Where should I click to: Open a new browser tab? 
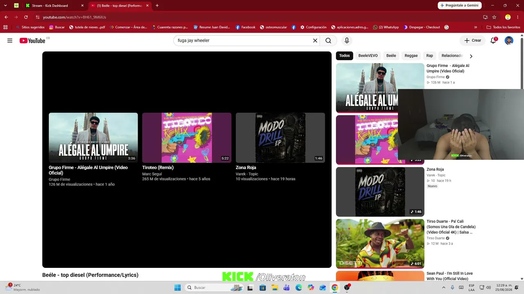(x=157, y=6)
